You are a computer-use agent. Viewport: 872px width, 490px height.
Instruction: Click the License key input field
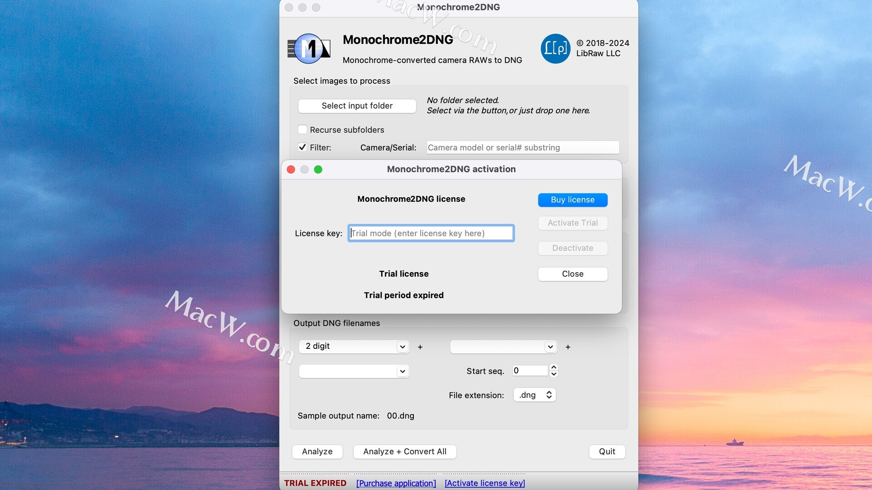click(431, 233)
